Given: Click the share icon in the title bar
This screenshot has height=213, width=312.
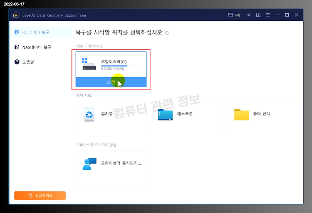Looking at the screenshot, I should 249,15.
